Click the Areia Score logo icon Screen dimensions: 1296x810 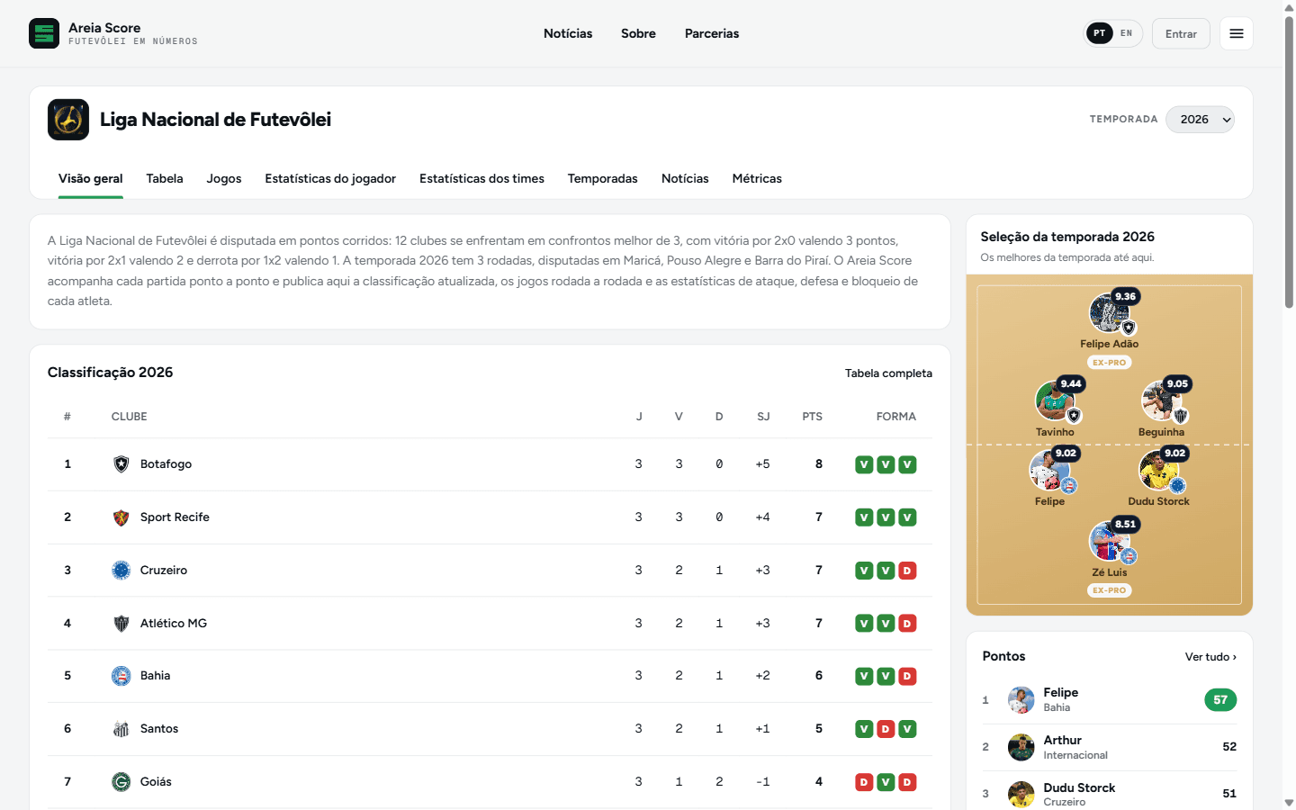click(44, 33)
